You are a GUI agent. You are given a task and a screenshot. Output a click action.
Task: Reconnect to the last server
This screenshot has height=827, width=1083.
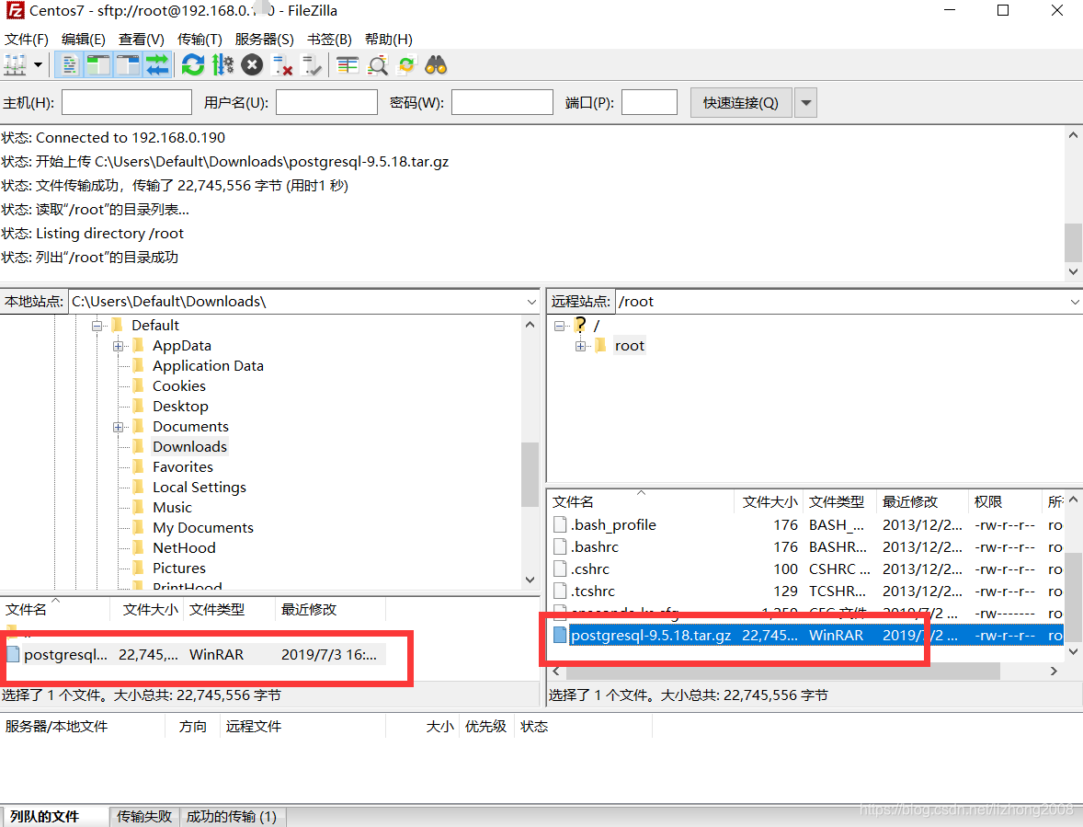pos(312,65)
